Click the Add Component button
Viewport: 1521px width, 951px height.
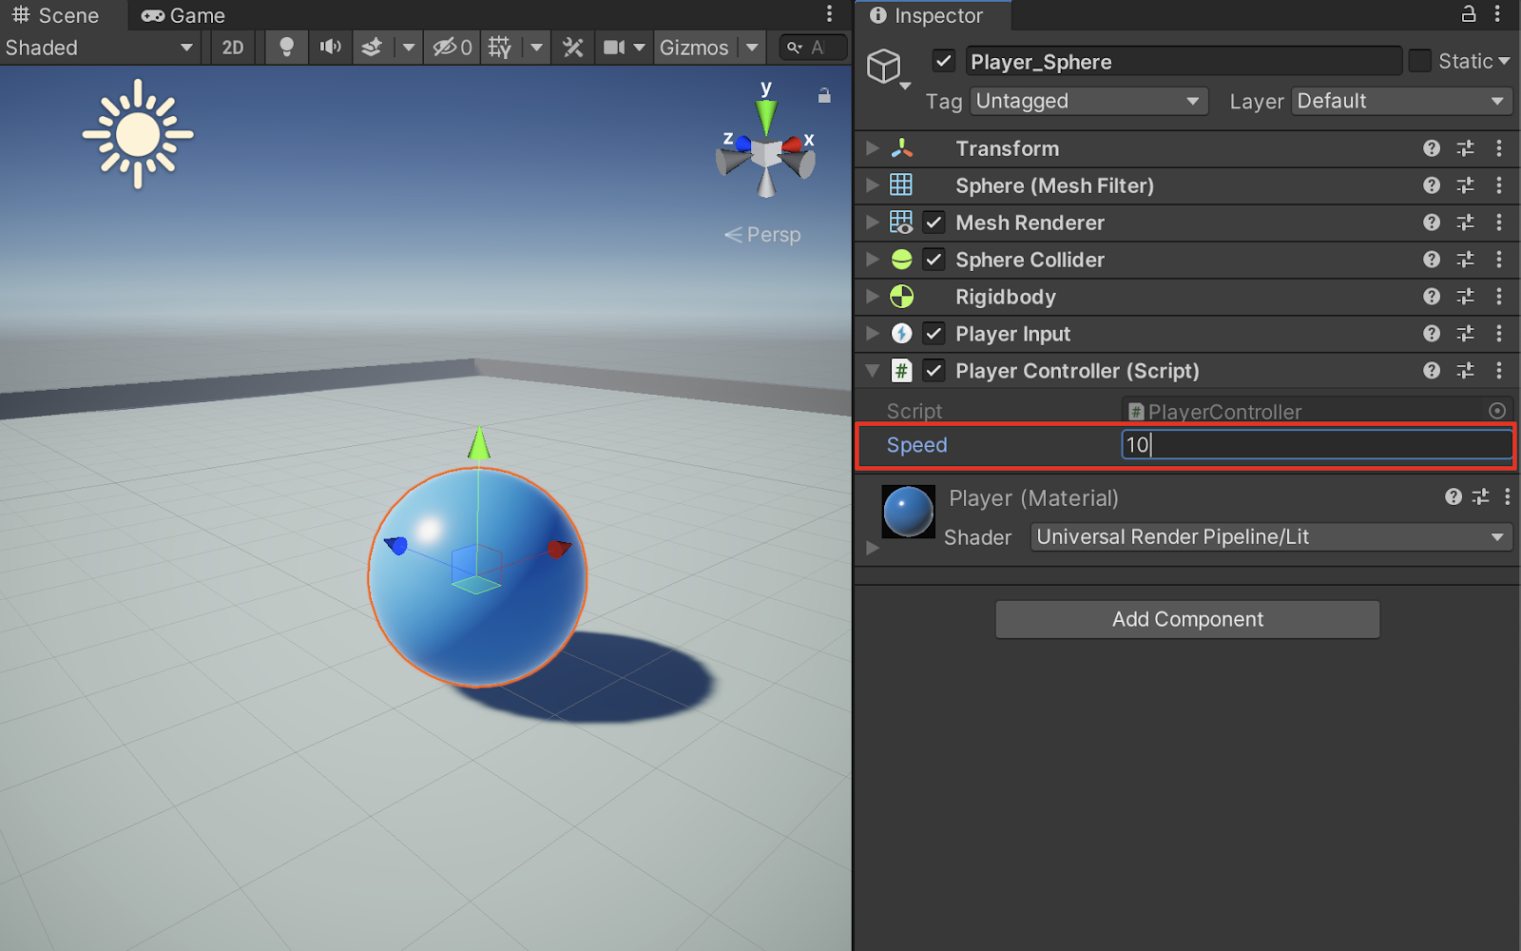(1187, 619)
